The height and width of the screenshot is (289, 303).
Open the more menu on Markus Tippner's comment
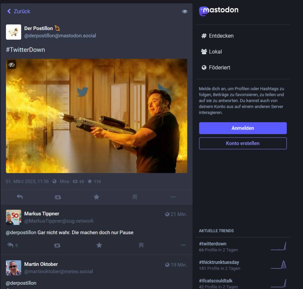[183, 245]
